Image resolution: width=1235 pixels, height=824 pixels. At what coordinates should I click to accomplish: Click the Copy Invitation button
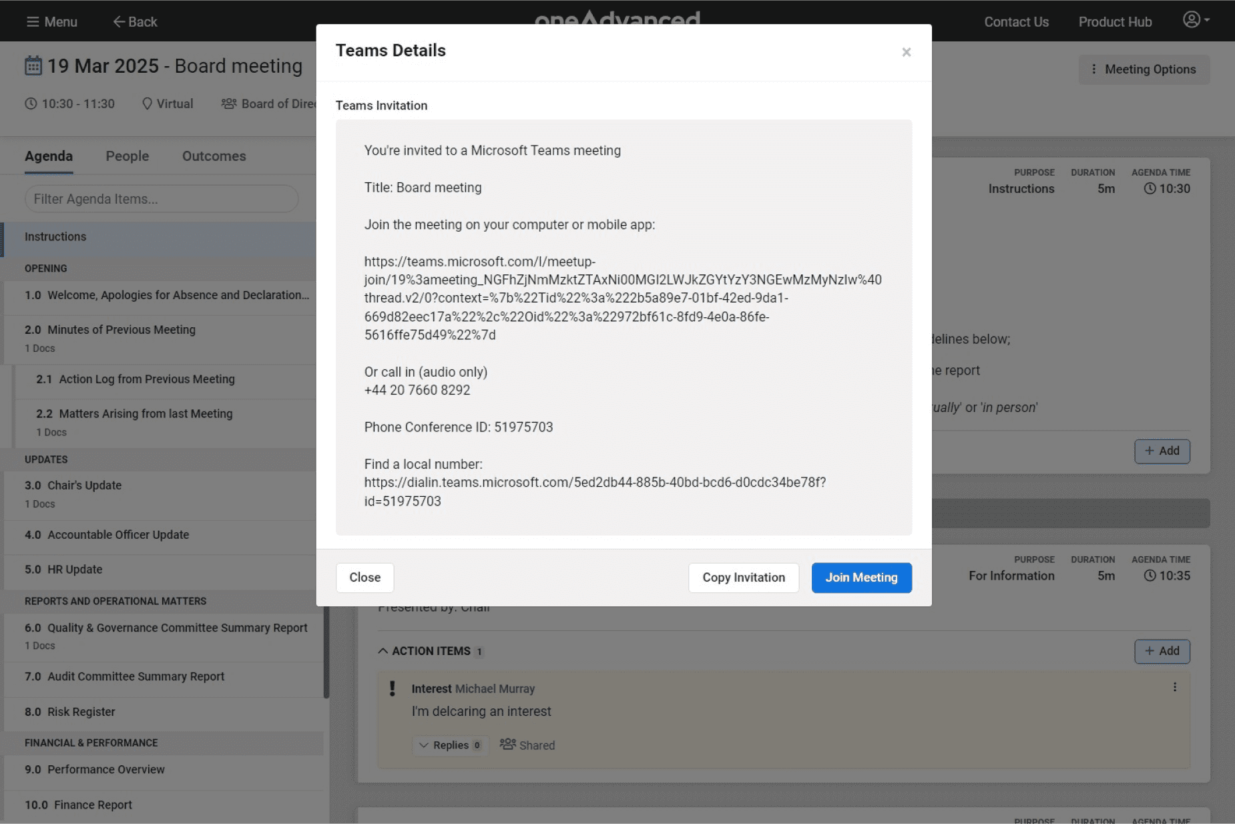(x=743, y=578)
